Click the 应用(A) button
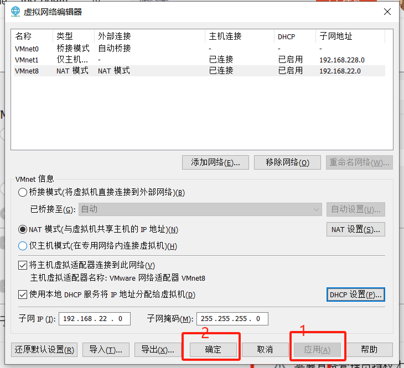 pos(317,350)
